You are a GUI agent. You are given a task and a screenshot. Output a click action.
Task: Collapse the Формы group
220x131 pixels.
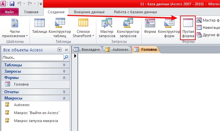35,78
